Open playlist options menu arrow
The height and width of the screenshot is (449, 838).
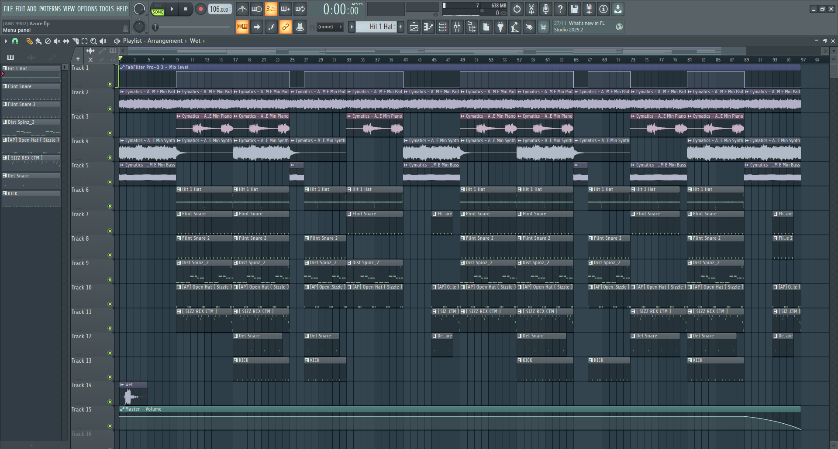pyautogui.click(x=6, y=41)
